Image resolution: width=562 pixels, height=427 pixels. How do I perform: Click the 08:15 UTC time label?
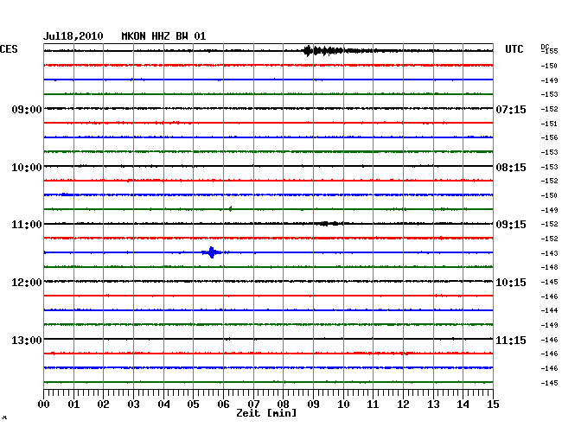click(511, 168)
